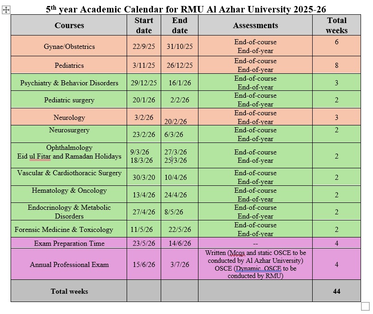
Task: Click the Psychiatry & Behavior Disorders cell
Action: (x=69, y=83)
